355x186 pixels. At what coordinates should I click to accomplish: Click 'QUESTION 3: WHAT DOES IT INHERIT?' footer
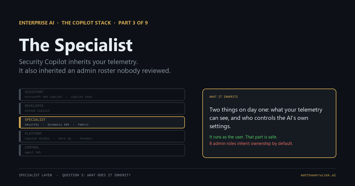pos(96,175)
